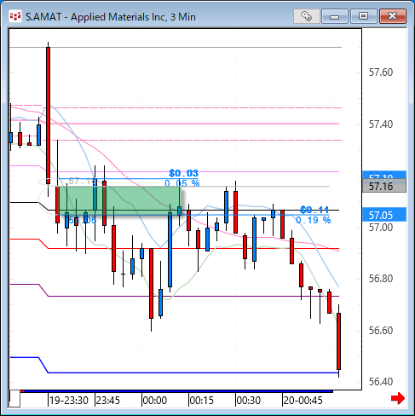Click the 00:00 time axis label
The image size is (415, 416).
(155, 401)
